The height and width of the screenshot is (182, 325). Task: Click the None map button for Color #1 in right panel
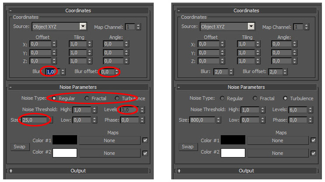[277, 140]
